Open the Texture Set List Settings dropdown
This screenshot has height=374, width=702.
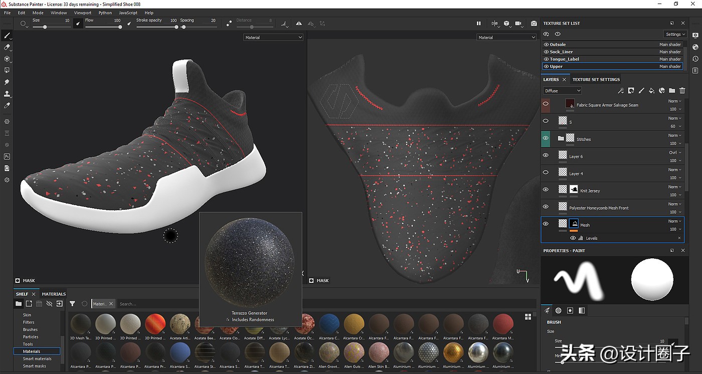point(675,34)
